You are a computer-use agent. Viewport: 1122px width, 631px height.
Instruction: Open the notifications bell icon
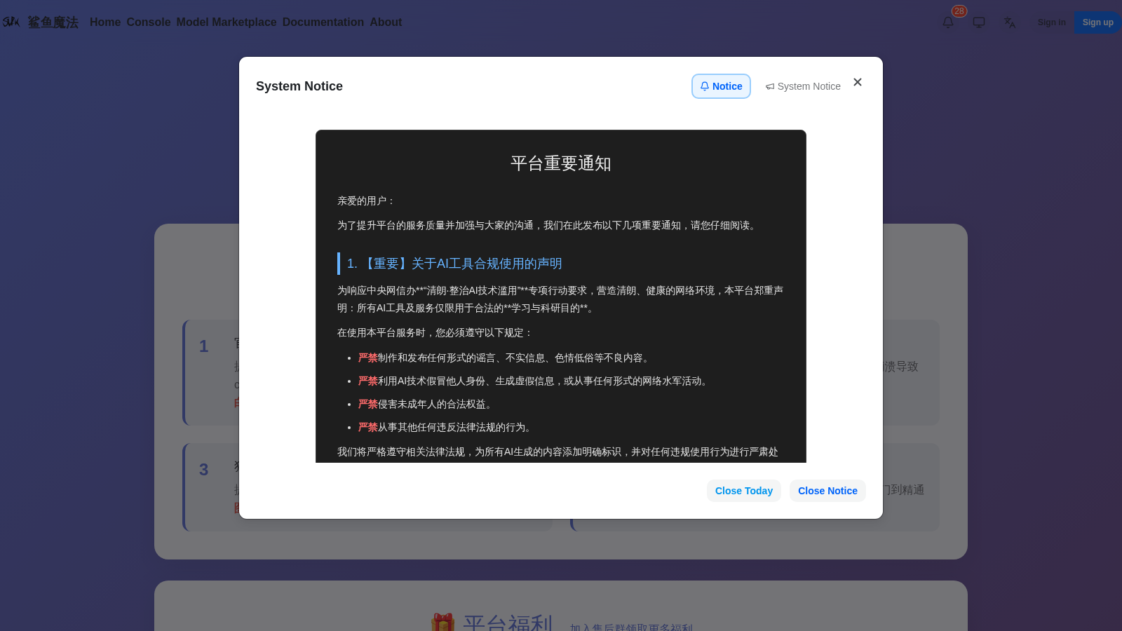(x=948, y=22)
